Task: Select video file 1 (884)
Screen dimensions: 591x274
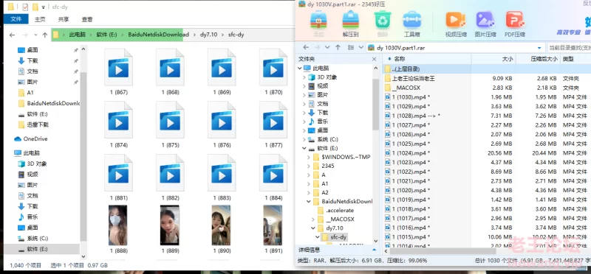Action: coord(273,178)
